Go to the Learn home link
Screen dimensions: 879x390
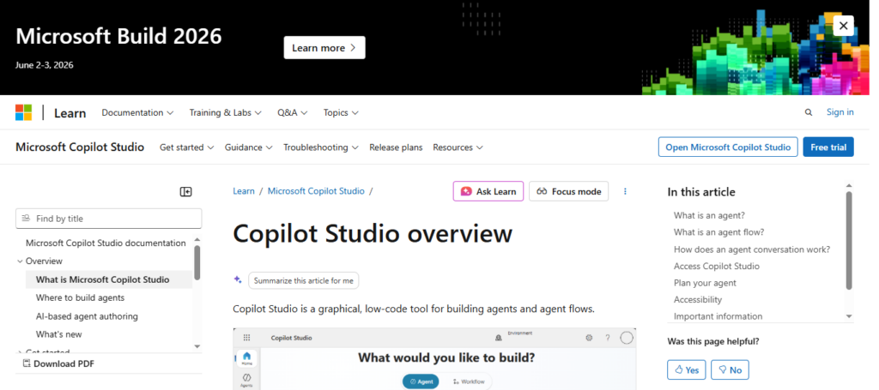point(70,113)
